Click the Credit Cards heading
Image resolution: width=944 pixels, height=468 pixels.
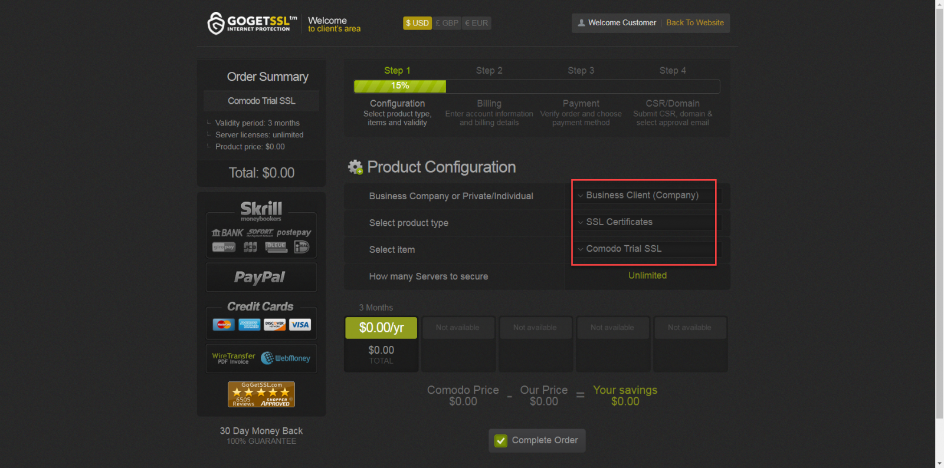pyautogui.click(x=260, y=306)
